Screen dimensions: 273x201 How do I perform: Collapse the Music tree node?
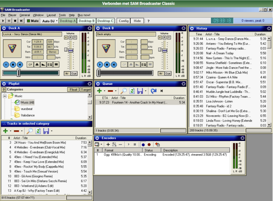tap(5, 96)
